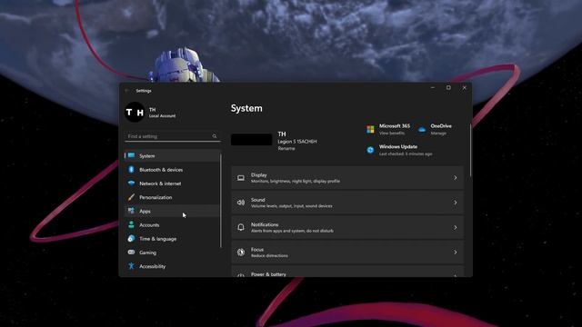This screenshot has height=327, width=582.
Task: Click the Notifications bell icon
Action: click(x=241, y=227)
